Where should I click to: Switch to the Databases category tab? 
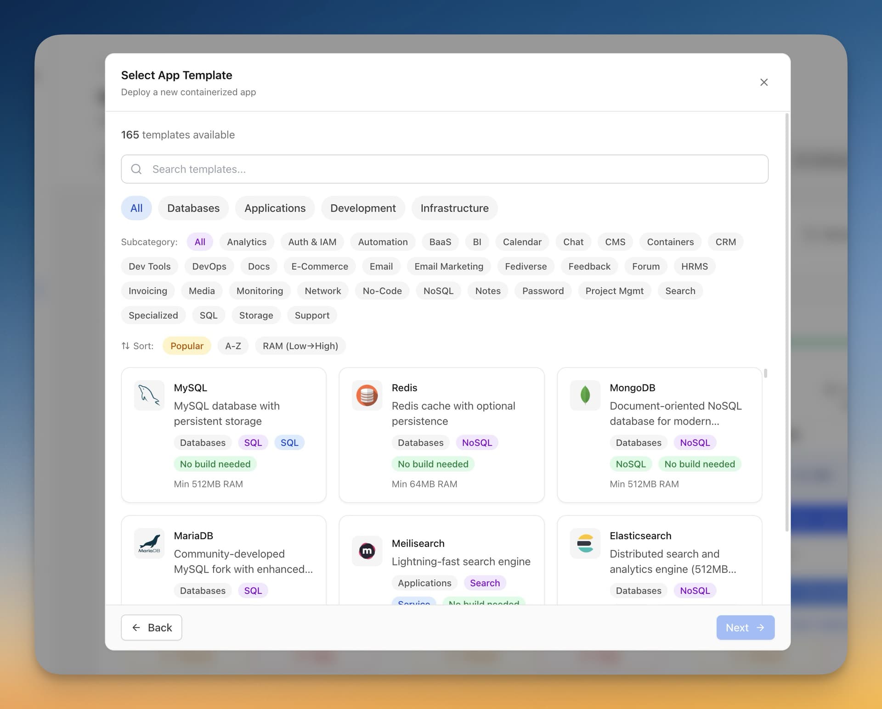[x=193, y=208]
